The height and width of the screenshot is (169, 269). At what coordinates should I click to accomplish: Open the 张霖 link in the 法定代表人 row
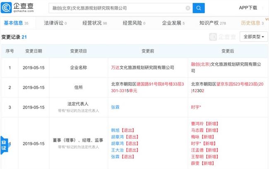[115, 107]
